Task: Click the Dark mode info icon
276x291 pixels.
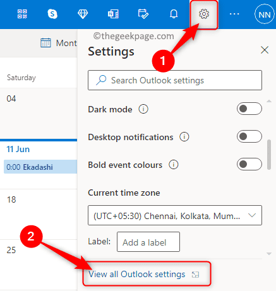Action: [143, 109]
